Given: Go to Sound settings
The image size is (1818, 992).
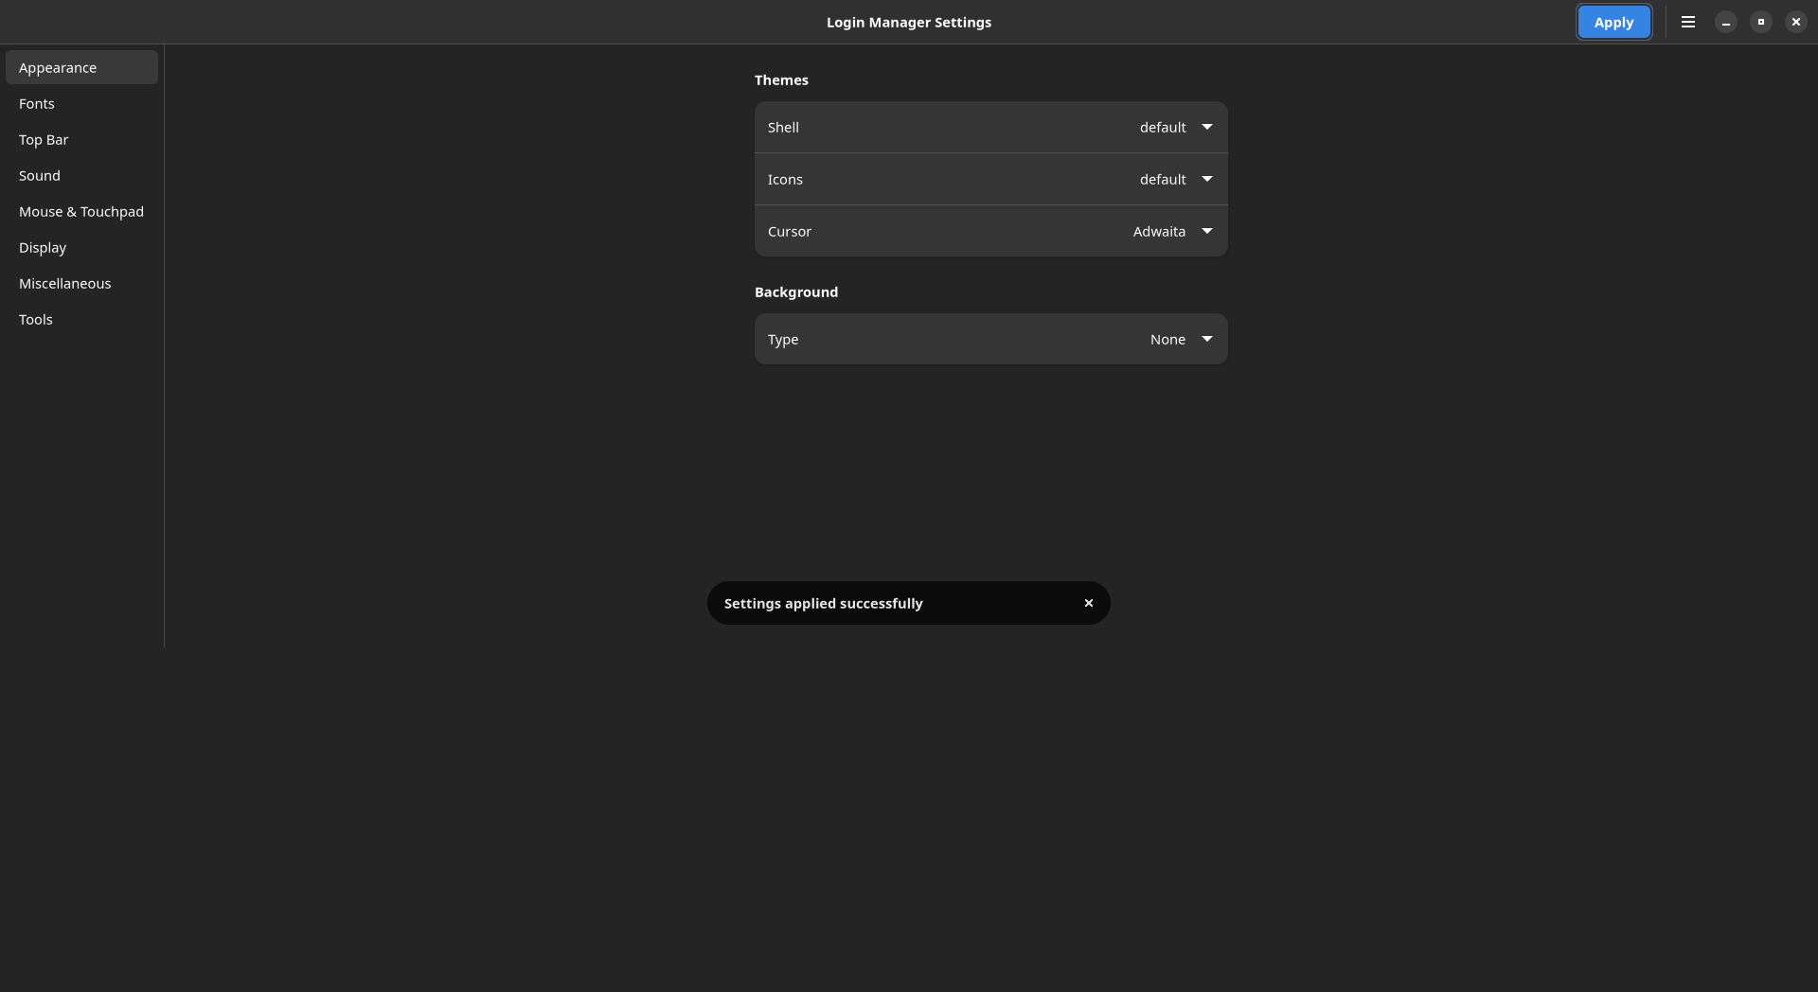Looking at the screenshot, I should pyautogui.click(x=81, y=175).
